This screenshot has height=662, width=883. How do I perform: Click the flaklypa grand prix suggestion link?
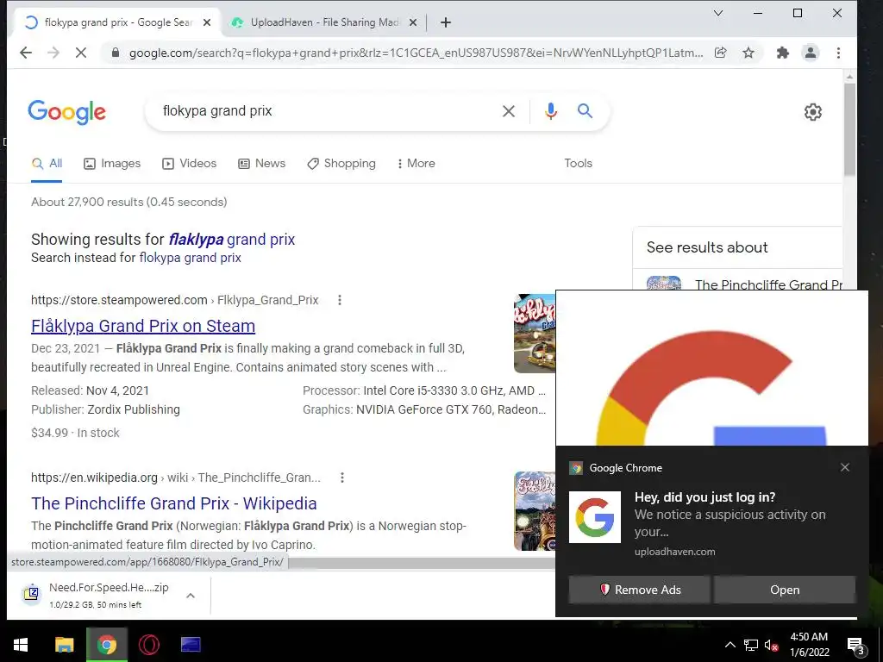point(231,240)
